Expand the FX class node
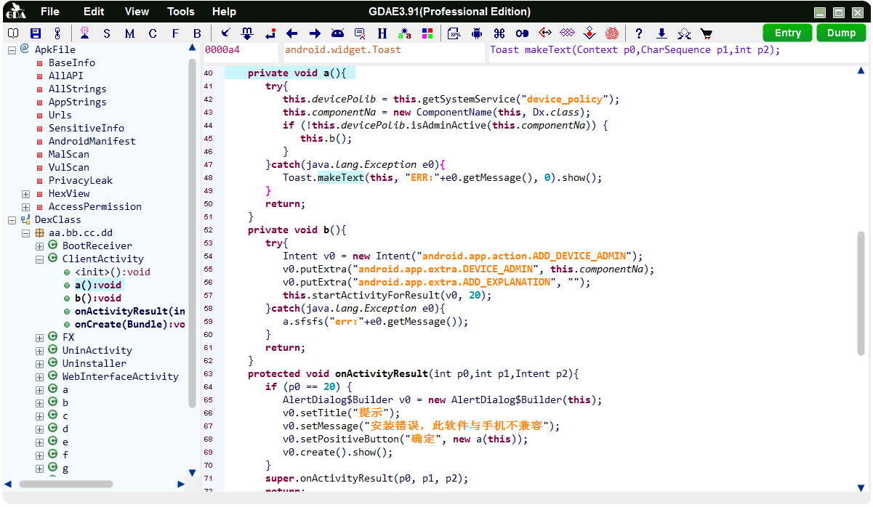Screen dimensions: 873x507 (39, 337)
